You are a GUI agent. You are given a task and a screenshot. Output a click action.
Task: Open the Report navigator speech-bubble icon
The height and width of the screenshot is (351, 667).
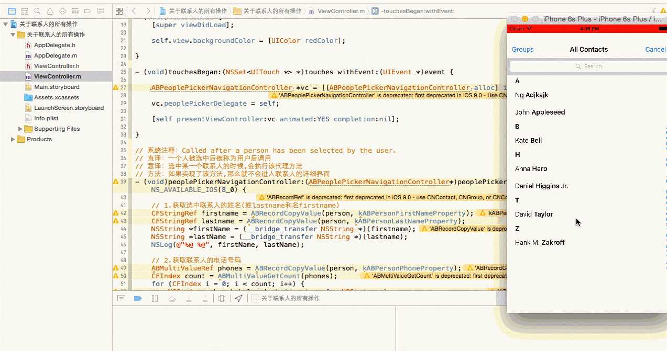(x=101, y=11)
